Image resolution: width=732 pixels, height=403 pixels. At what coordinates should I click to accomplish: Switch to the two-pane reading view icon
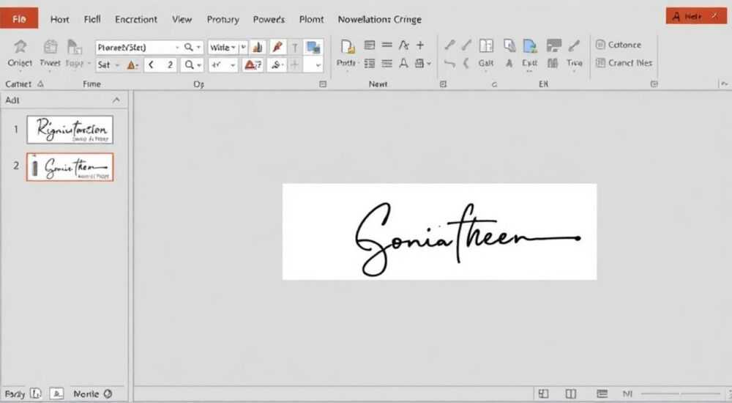click(571, 393)
